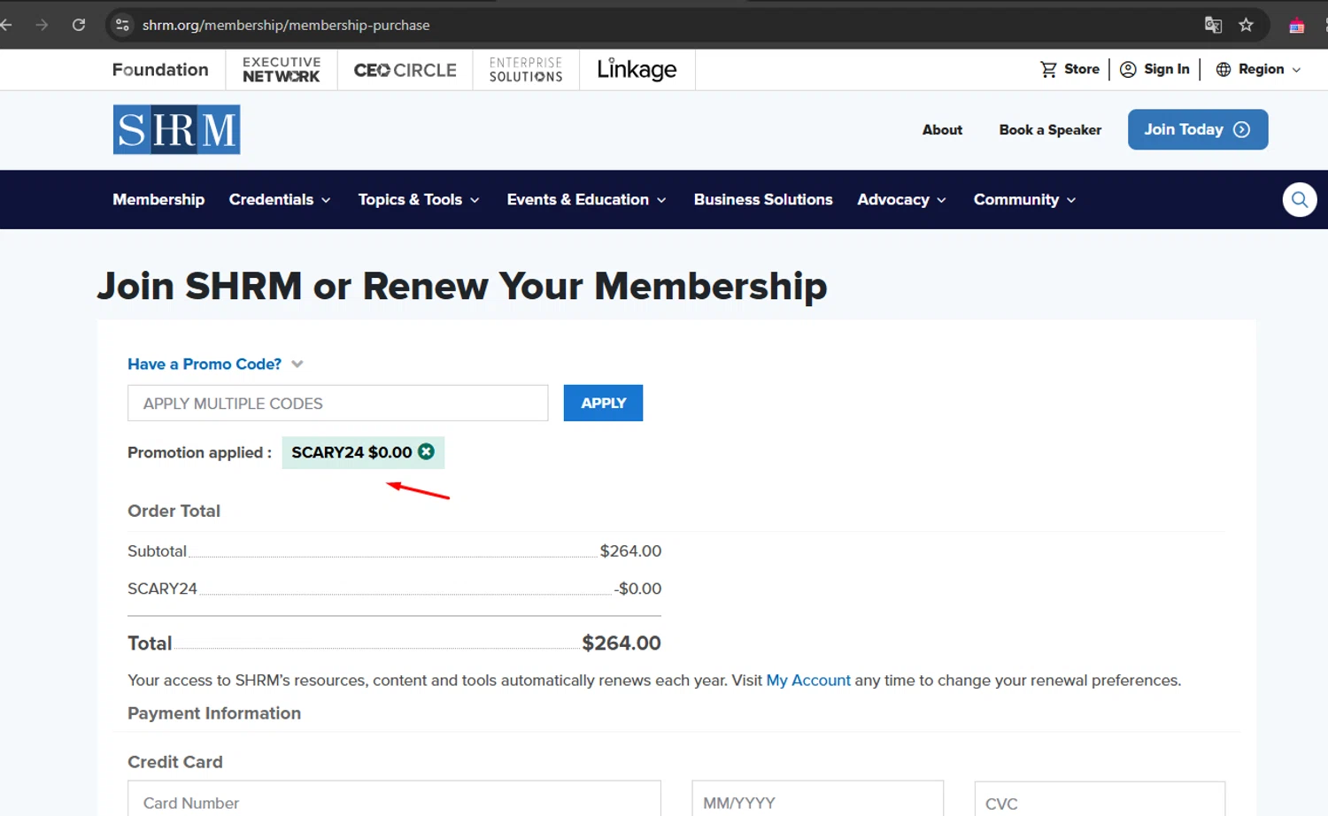Open site information icon in address bar
Viewport: 1328px width, 816px height.
click(x=123, y=25)
